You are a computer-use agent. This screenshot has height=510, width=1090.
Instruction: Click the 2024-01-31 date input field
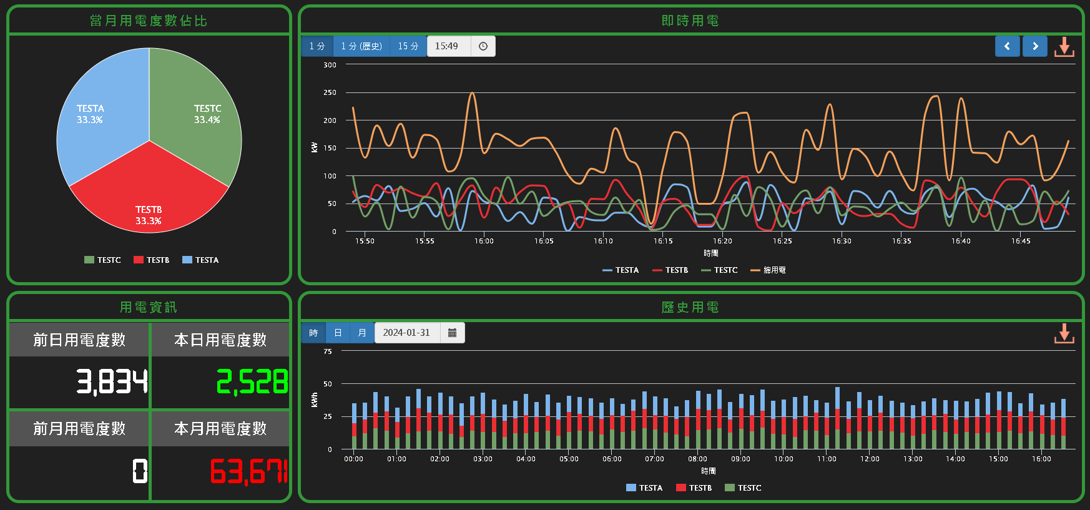pos(407,333)
